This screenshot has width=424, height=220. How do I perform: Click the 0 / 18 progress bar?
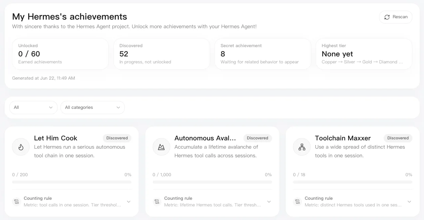(x=353, y=182)
